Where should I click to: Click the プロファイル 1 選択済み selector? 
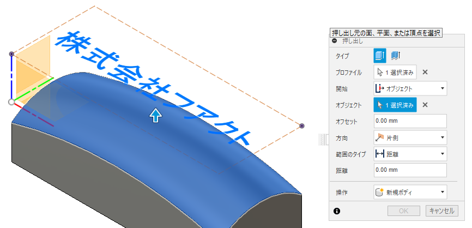click(395, 72)
